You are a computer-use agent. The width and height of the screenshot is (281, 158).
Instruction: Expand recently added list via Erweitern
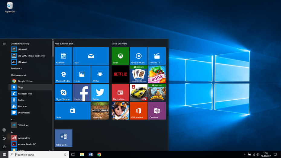(17, 69)
